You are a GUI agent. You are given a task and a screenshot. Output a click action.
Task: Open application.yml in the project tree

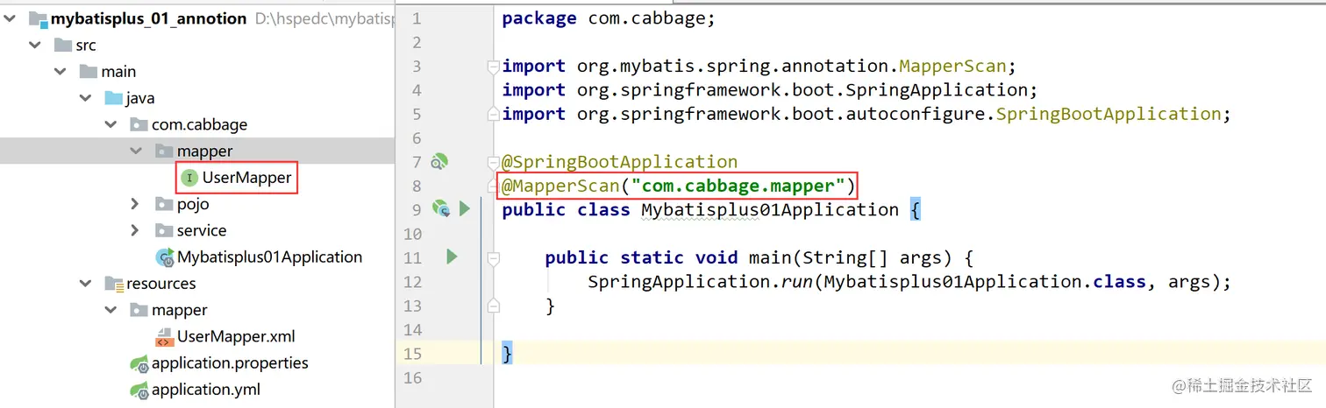pyautogui.click(x=206, y=390)
